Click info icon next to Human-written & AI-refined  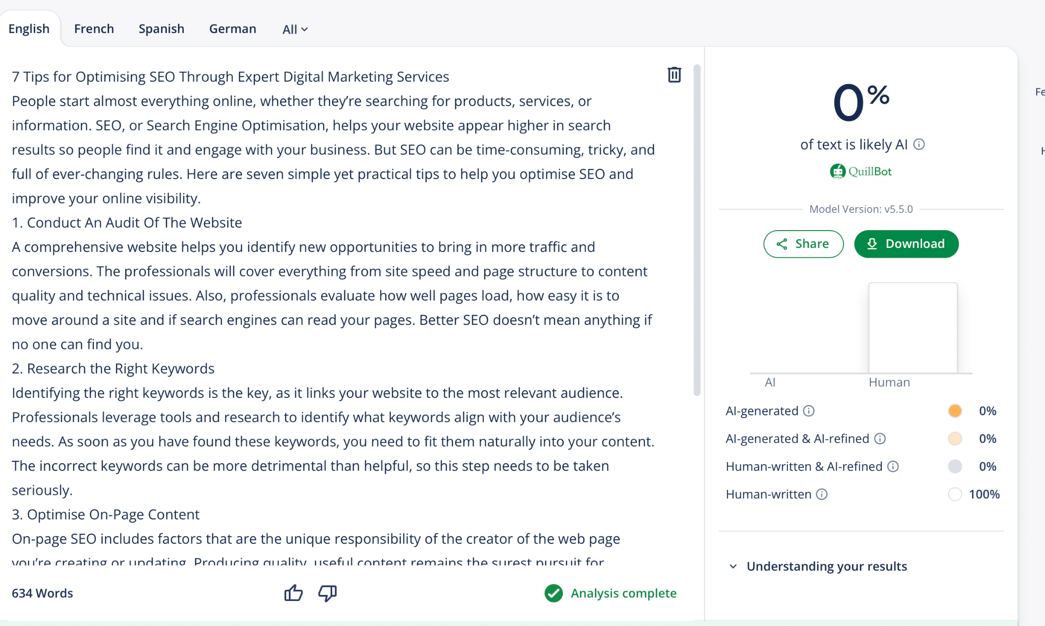(x=893, y=466)
